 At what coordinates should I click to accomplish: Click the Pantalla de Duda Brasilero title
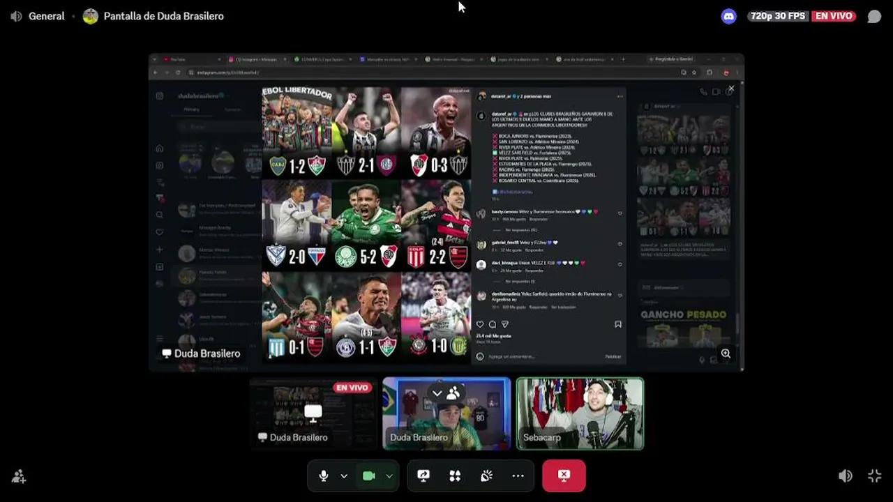(164, 16)
